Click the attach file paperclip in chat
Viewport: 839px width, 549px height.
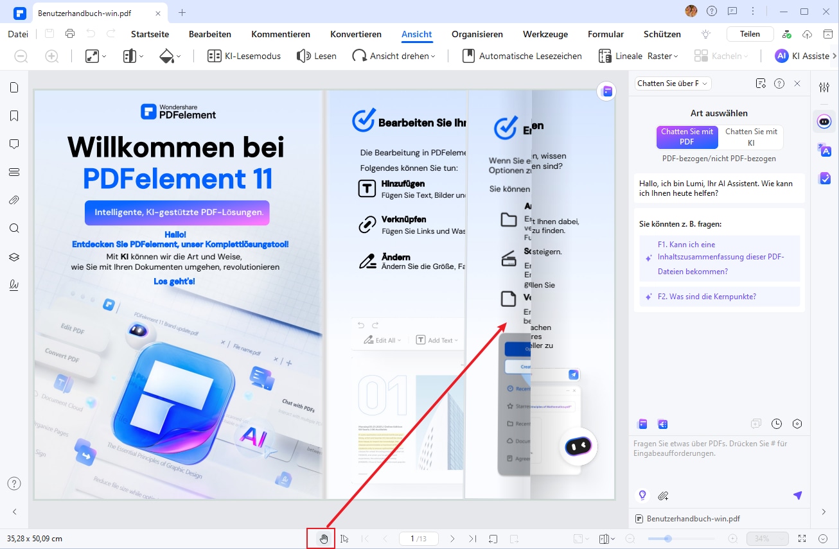(663, 496)
